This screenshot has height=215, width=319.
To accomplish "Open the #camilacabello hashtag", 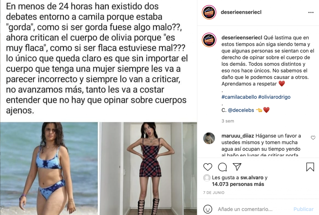I will pyautogui.click(x=239, y=97).
